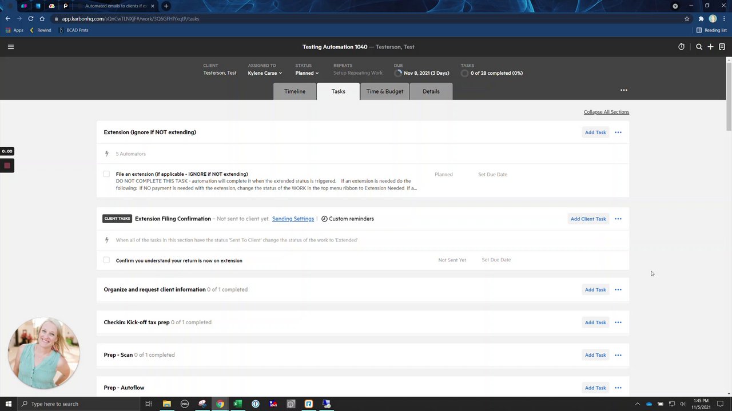This screenshot has width=732, height=411.
Task: Open the Assigned To Kylene Carse dropdown
Action: [265, 73]
